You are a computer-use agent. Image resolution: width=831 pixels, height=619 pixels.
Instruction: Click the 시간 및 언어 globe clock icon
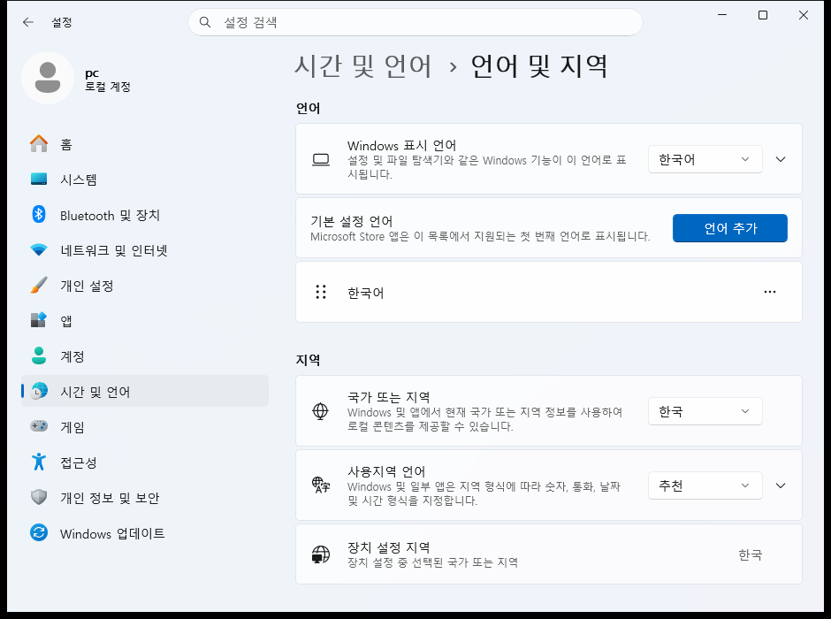point(39,391)
